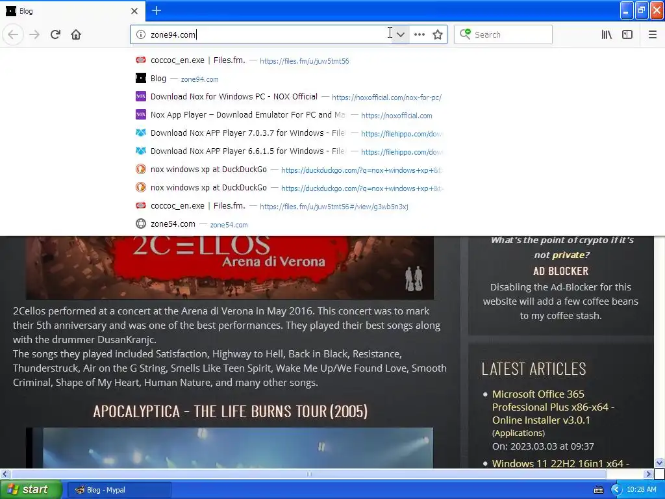Click the vertical scrollbar down arrow
This screenshot has width=665, height=499.
point(659,463)
